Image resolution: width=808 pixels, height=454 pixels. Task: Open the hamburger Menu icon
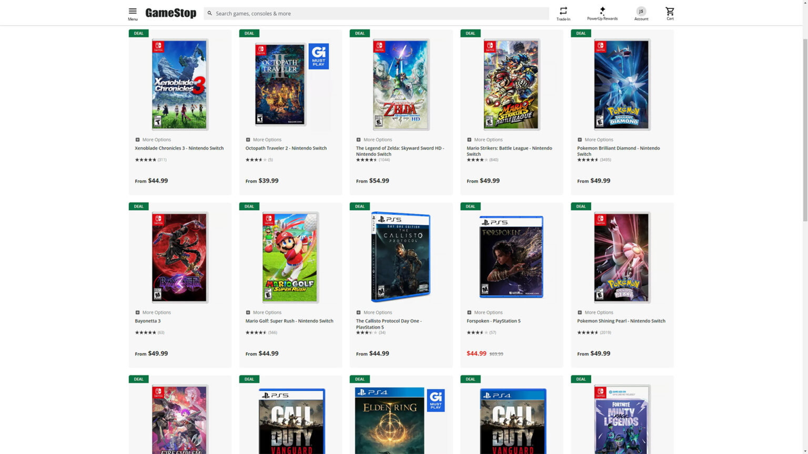pyautogui.click(x=133, y=12)
